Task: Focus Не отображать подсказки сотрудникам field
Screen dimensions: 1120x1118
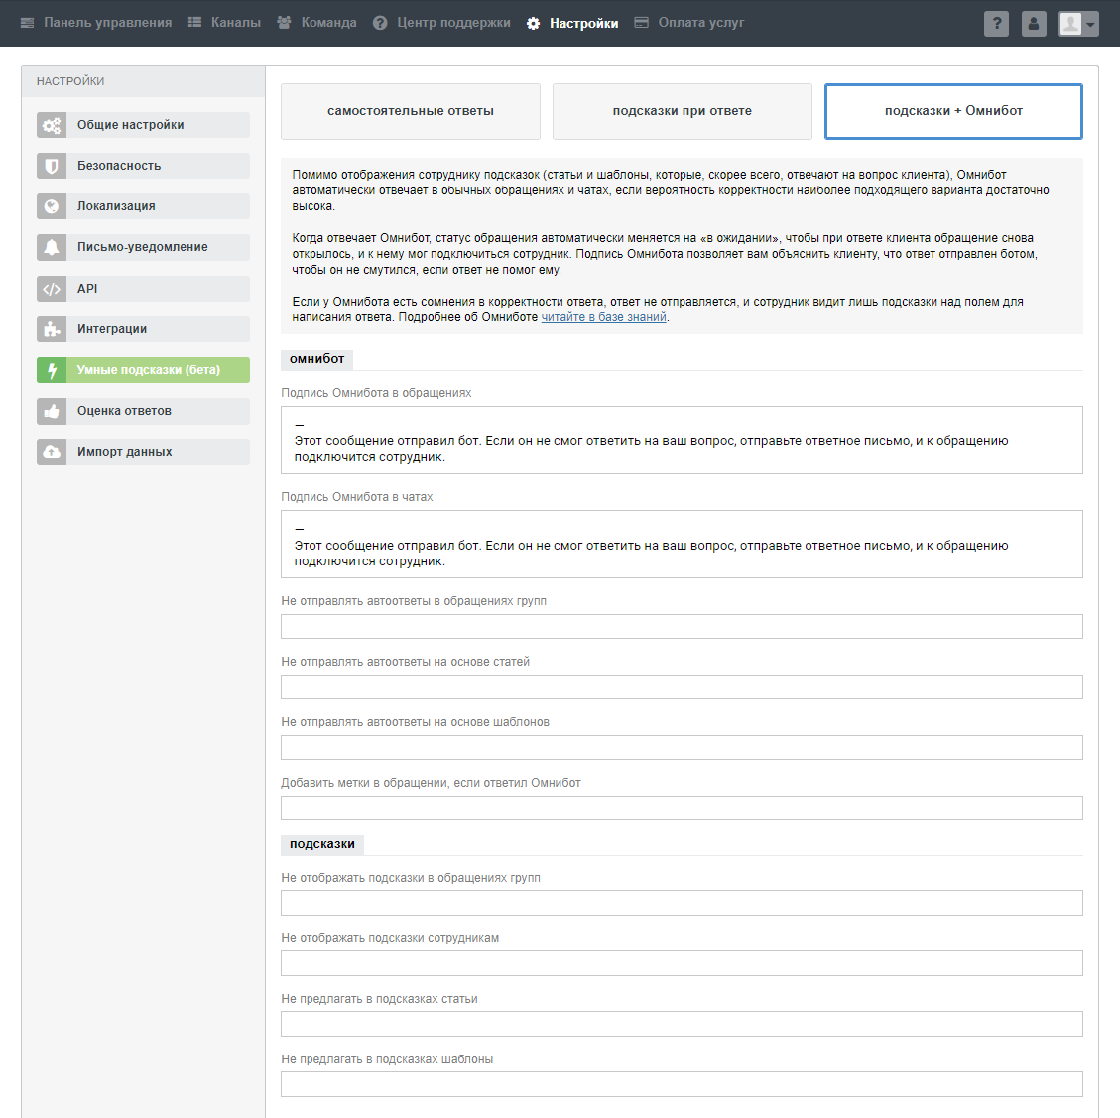Action: (x=683, y=963)
